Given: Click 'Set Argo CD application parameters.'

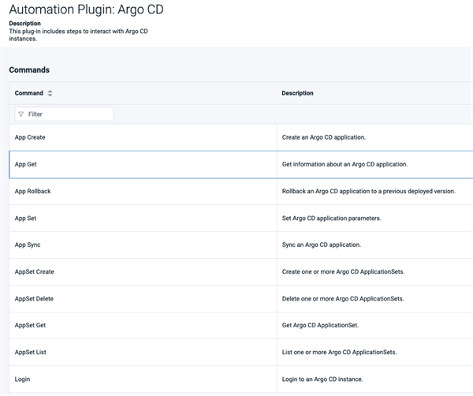Looking at the screenshot, I should pos(332,219).
